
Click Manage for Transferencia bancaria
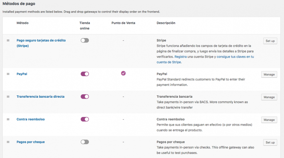[269, 97]
